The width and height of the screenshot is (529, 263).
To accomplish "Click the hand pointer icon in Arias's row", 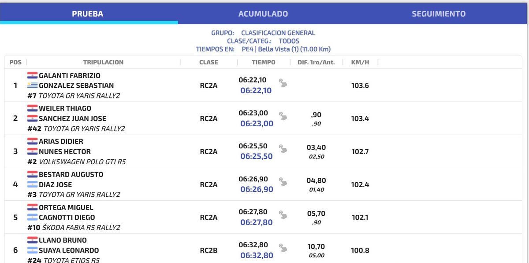I will click(x=283, y=149).
